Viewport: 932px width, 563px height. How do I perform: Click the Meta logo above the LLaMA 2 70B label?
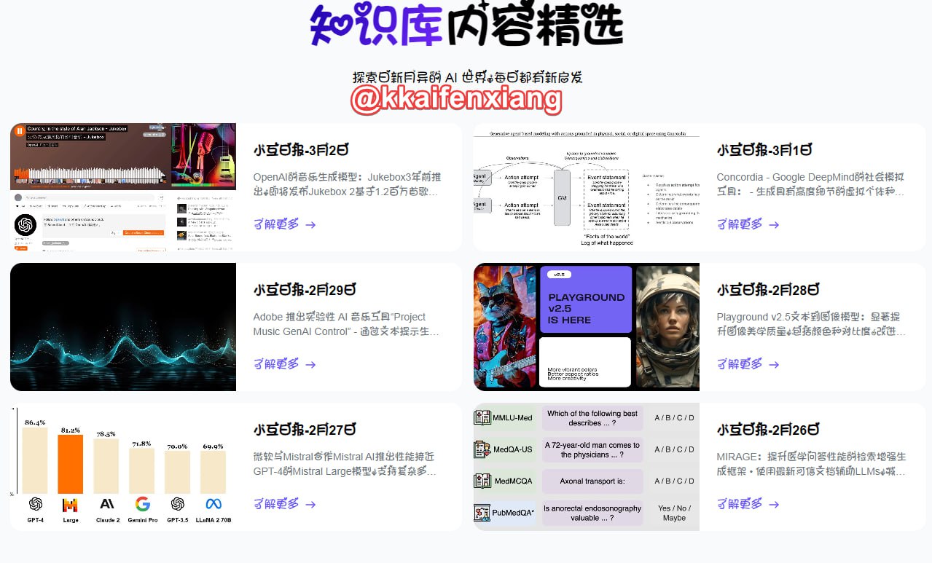tap(214, 504)
